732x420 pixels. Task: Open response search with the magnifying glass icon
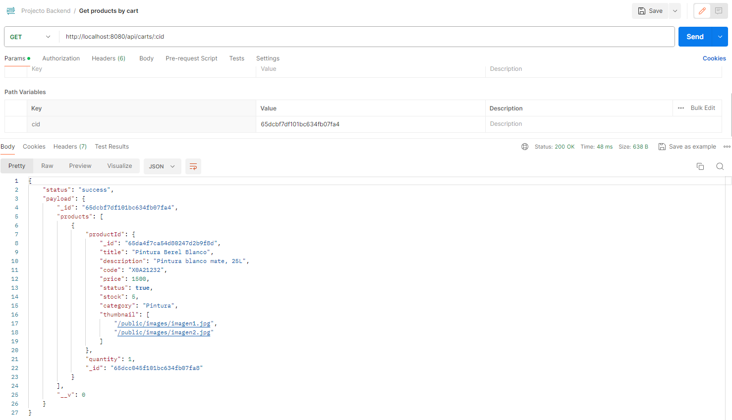[x=720, y=166]
